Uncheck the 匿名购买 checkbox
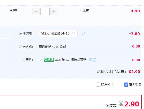The image size is (144, 109). (126, 85)
